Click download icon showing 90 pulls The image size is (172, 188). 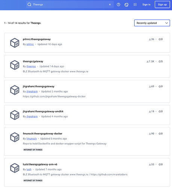click(x=150, y=133)
